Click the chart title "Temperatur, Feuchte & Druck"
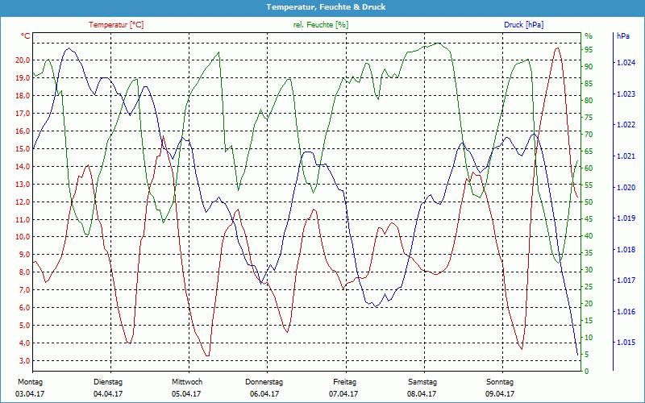This screenshot has height=403, width=645. pyautogui.click(x=326, y=7)
